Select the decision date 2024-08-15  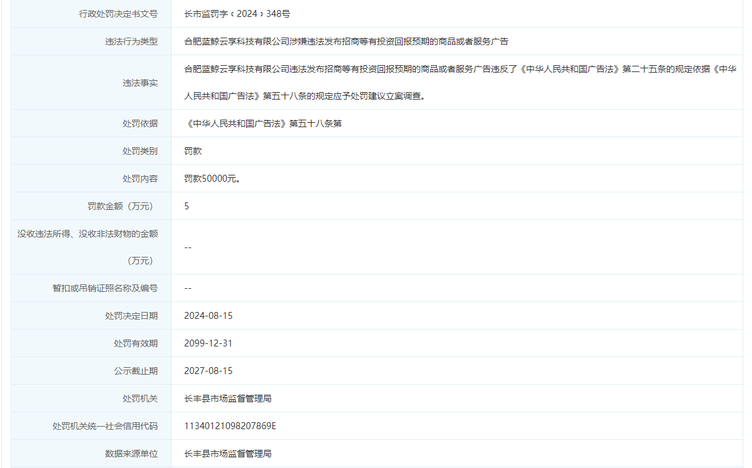(208, 316)
